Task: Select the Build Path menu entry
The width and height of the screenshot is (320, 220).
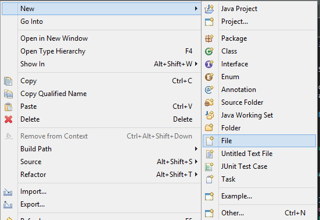Action: 102,149
